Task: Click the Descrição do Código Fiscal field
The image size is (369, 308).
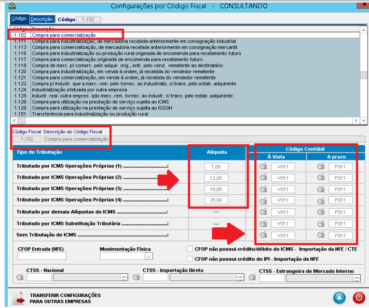Action: coord(204,139)
